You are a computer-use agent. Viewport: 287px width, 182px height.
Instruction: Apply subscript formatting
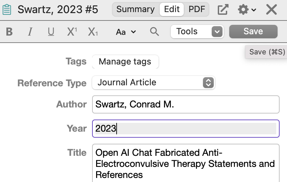93,32
